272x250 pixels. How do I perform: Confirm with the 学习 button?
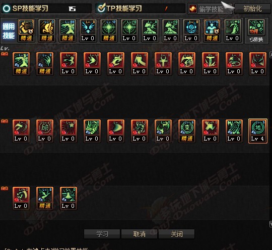tap(102, 234)
